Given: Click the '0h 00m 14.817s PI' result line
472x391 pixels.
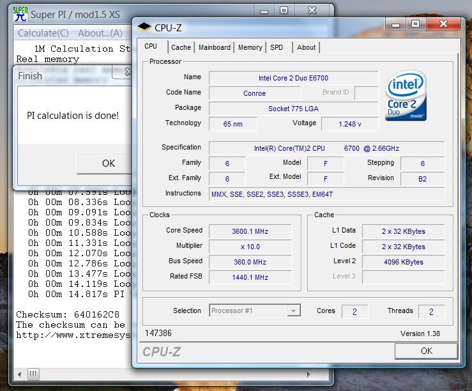Looking at the screenshot, I should click(x=76, y=294).
